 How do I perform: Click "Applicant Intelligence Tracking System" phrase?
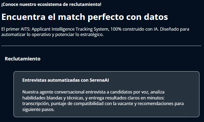point(70,29)
